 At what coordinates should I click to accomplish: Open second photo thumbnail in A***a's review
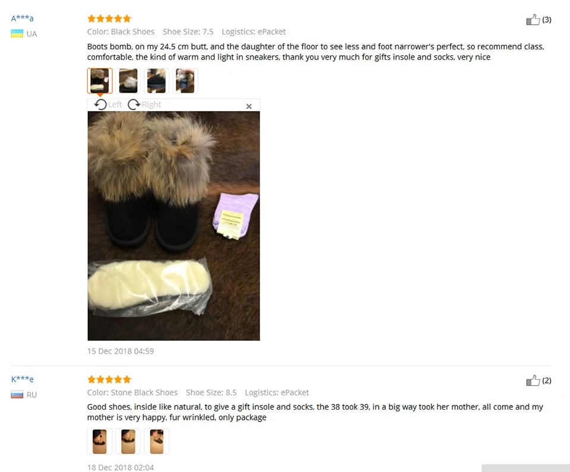(x=128, y=81)
